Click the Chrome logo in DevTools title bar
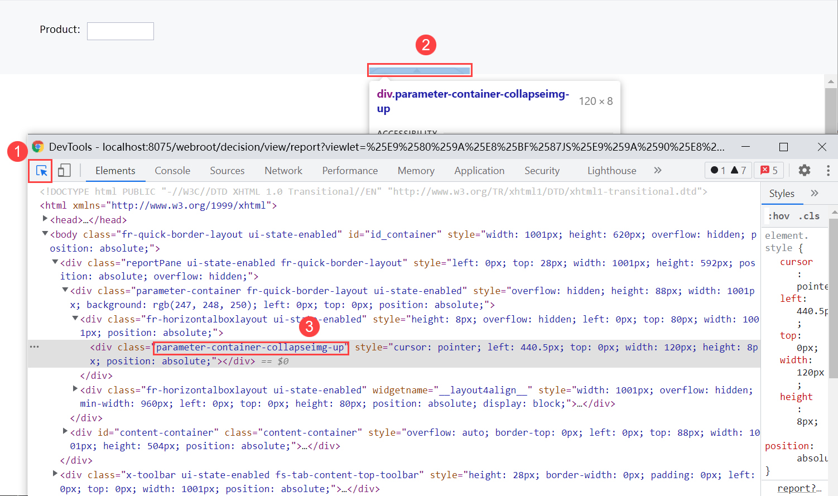The image size is (838, 496). coord(38,147)
